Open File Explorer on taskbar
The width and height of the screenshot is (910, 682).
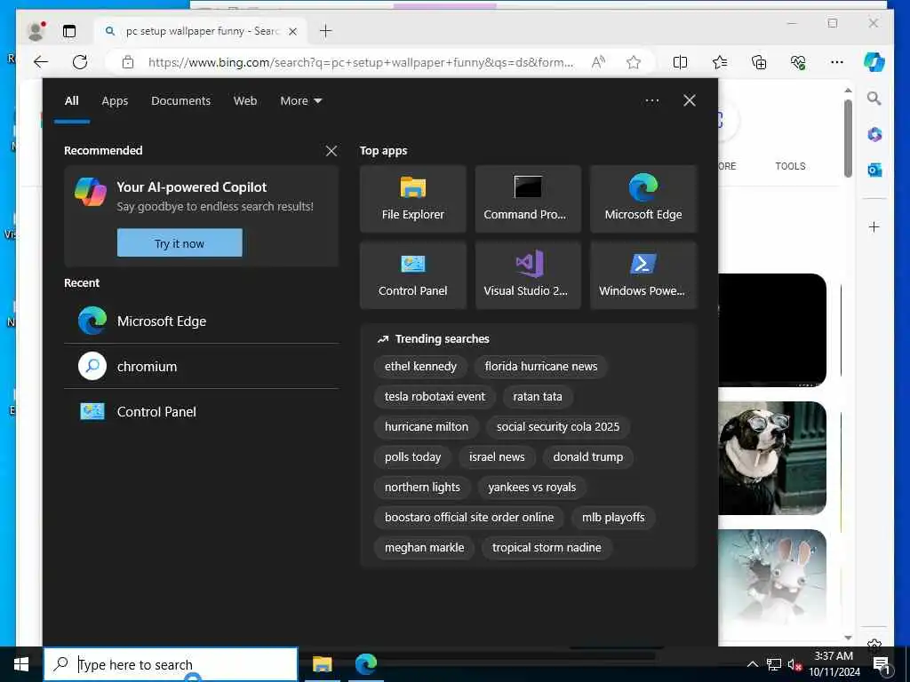322,664
